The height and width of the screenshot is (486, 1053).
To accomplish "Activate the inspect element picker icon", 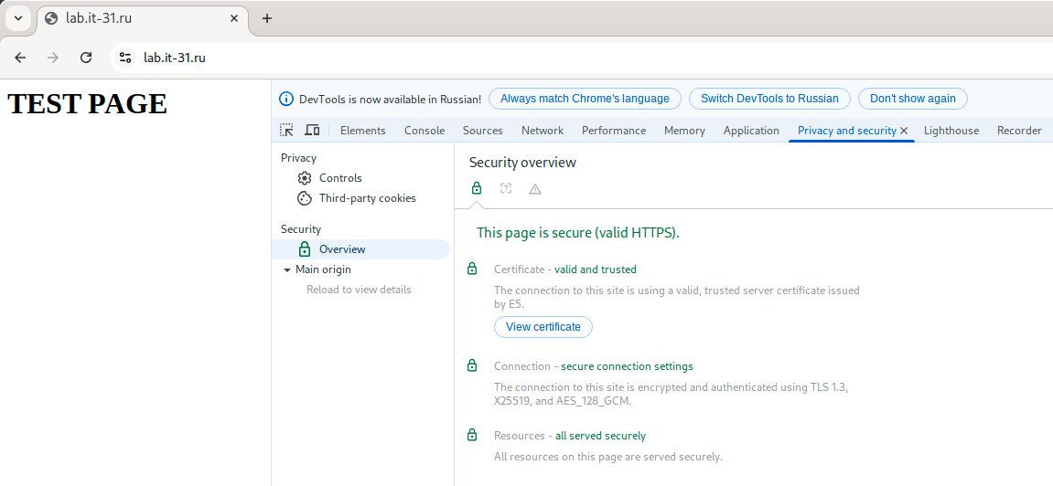I will coord(286,131).
